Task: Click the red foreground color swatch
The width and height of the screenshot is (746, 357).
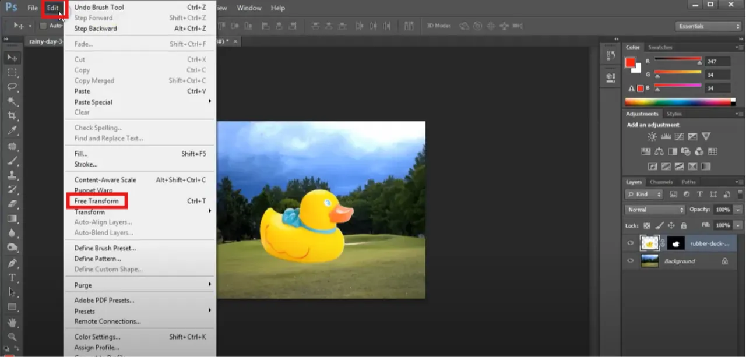Action: [630, 62]
